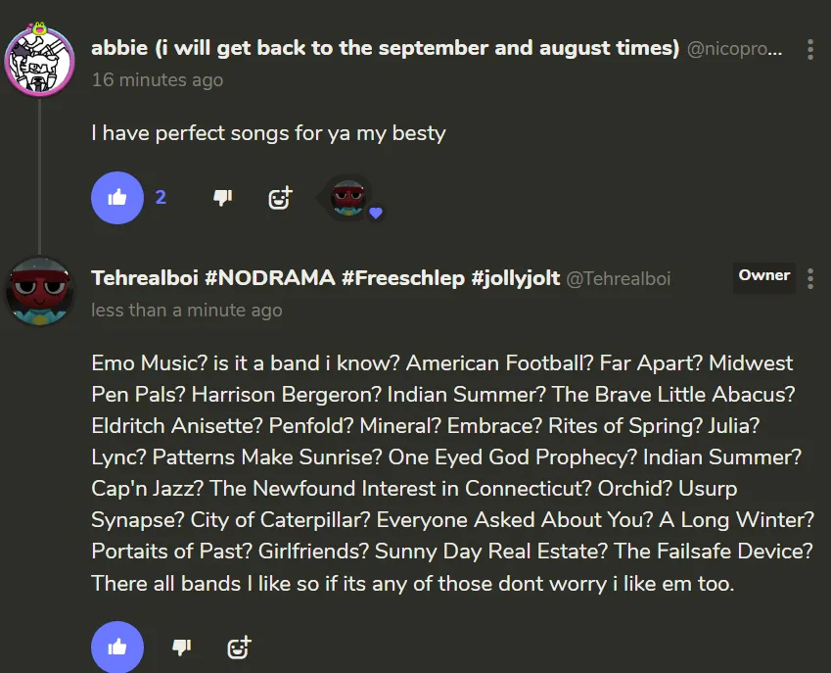Open the three-dot menu on Tehrealboi's reply
831x673 pixels.
[810, 279]
